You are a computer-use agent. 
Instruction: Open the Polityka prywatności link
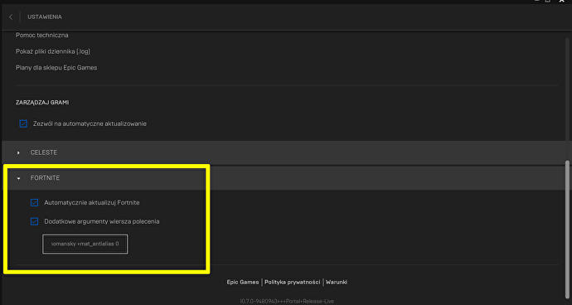tap(293, 282)
